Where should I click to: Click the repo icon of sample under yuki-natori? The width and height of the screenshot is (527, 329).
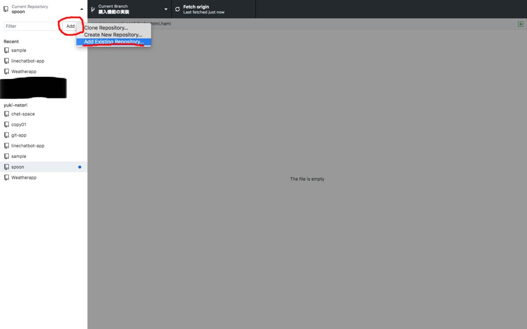tap(7, 156)
